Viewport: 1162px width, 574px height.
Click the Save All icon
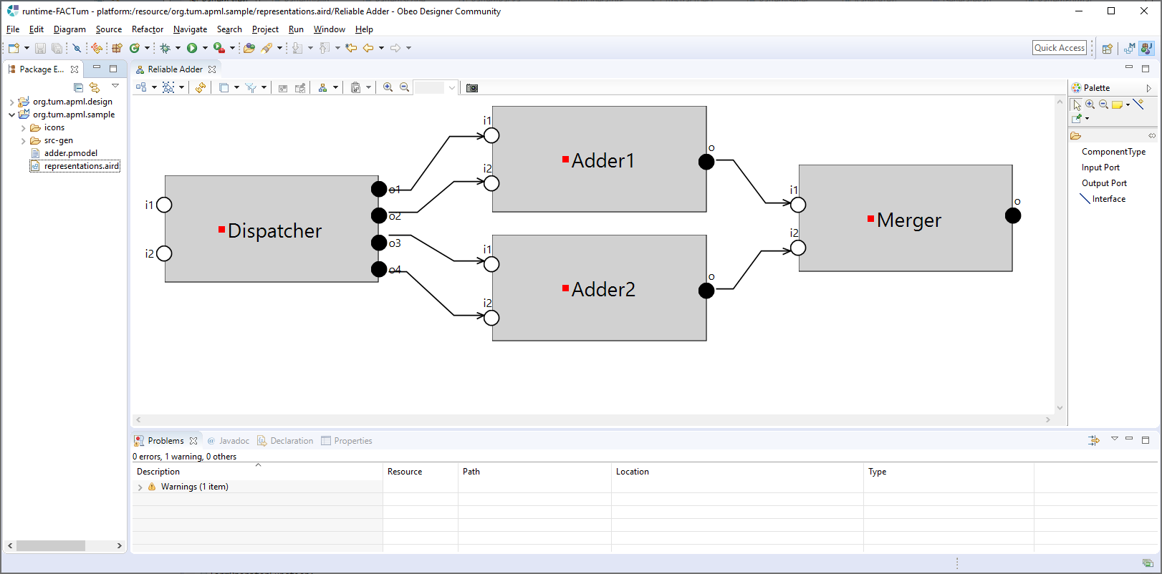coord(57,48)
